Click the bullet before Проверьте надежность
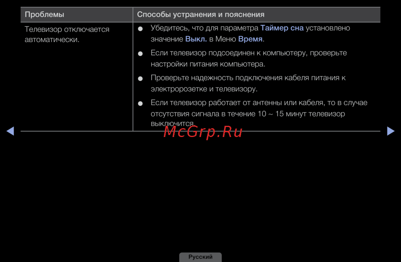401x262 pixels. (x=140, y=79)
